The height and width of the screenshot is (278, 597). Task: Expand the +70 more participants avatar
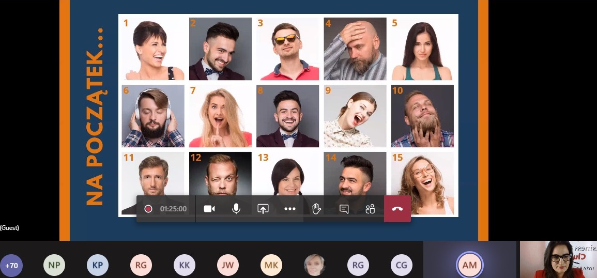[x=11, y=266]
